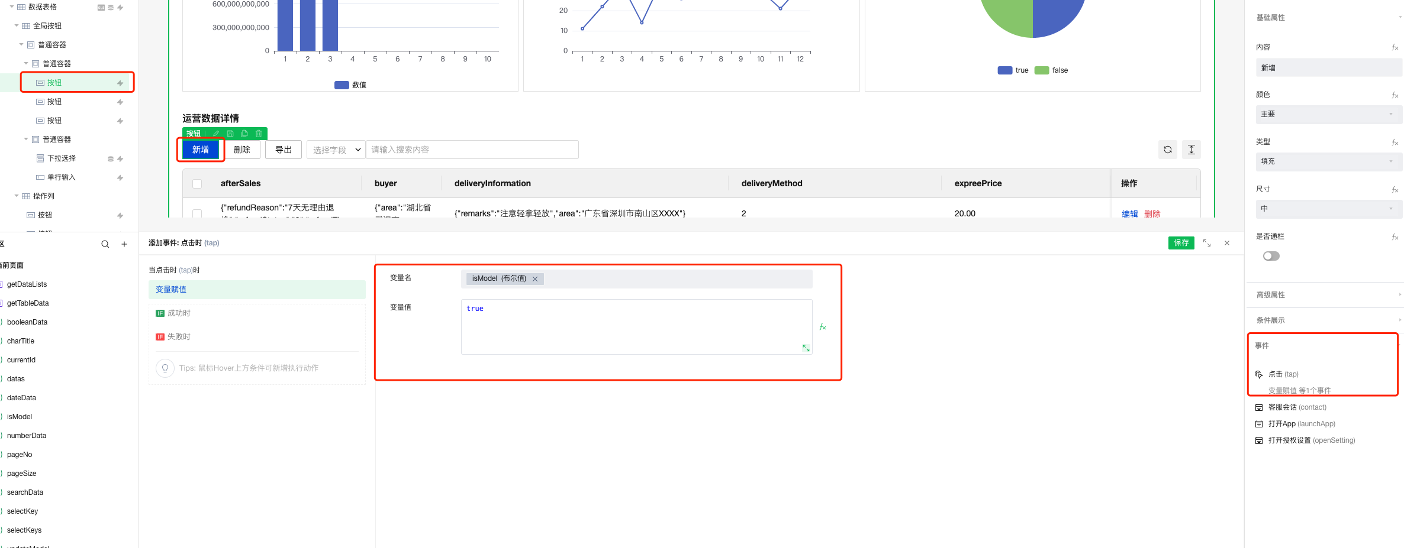Choose 打开App (launchApp) event
The height and width of the screenshot is (548, 1404).
coord(1302,424)
